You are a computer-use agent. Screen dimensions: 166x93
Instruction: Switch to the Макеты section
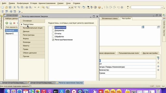click(32, 46)
